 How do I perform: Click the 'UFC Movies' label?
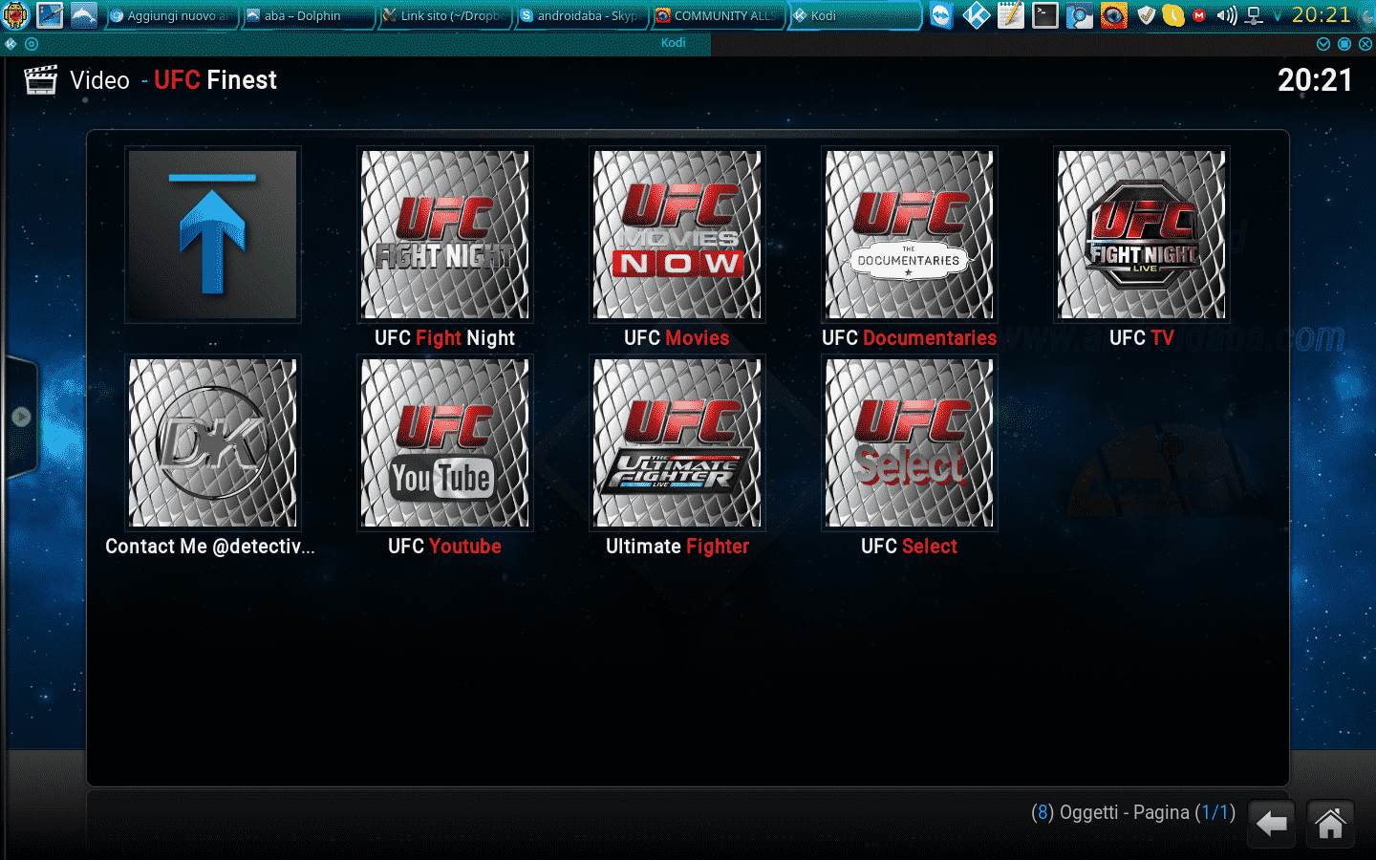(677, 338)
